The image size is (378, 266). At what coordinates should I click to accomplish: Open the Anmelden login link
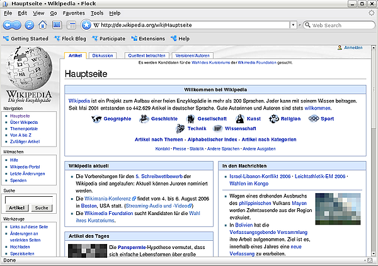[353, 48]
